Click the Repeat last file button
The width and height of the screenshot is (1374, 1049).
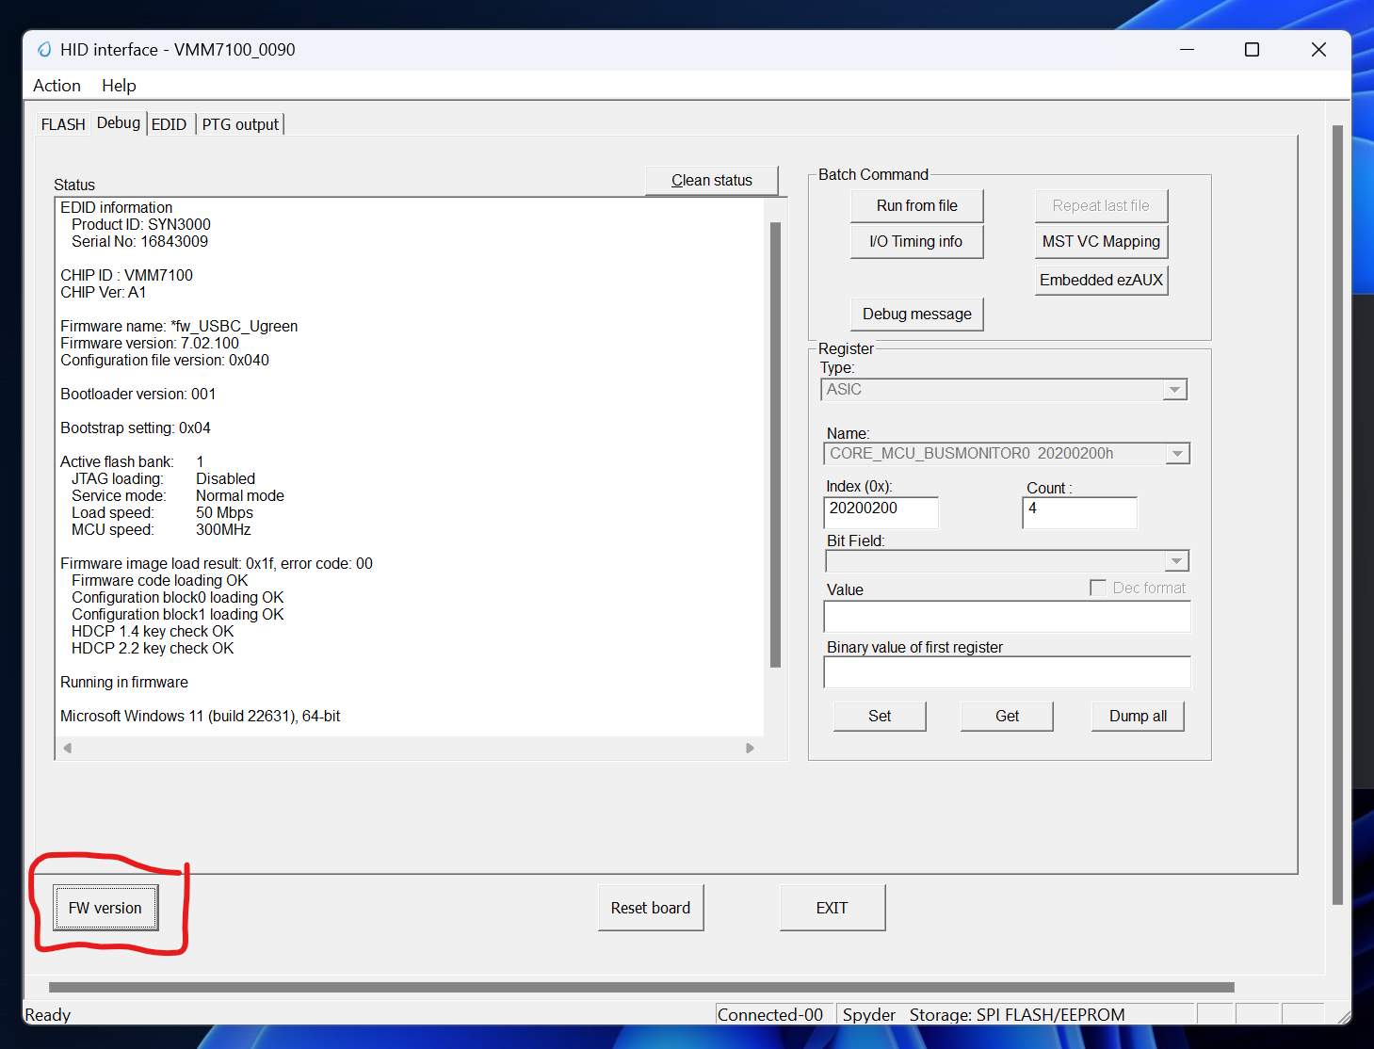[x=1101, y=205]
